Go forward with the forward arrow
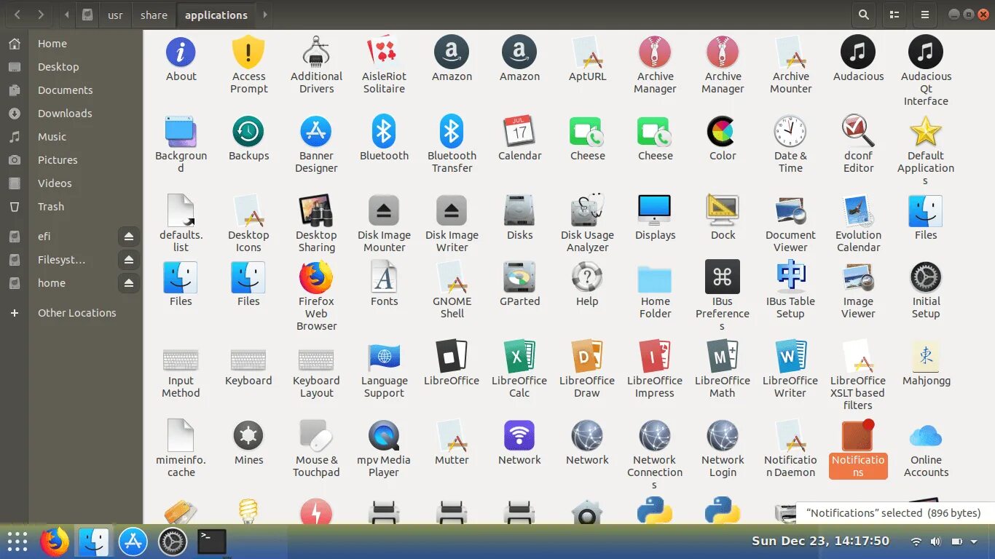This screenshot has height=559, width=995. [41, 15]
